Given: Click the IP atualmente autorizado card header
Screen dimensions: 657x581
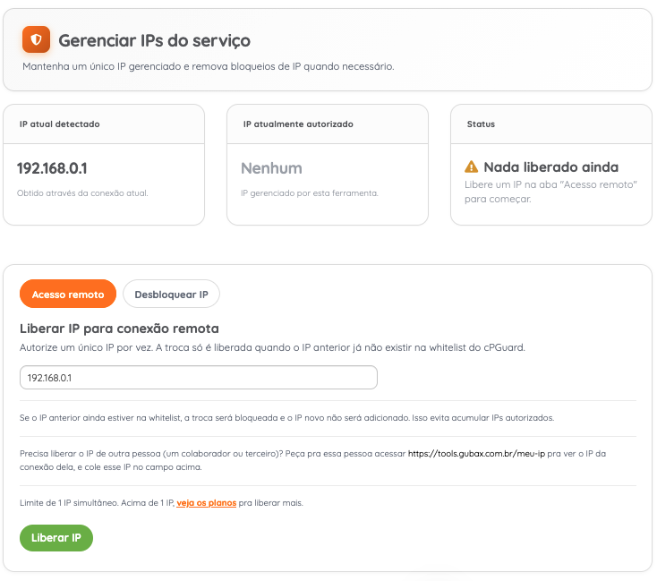Looking at the screenshot, I should point(328,124).
